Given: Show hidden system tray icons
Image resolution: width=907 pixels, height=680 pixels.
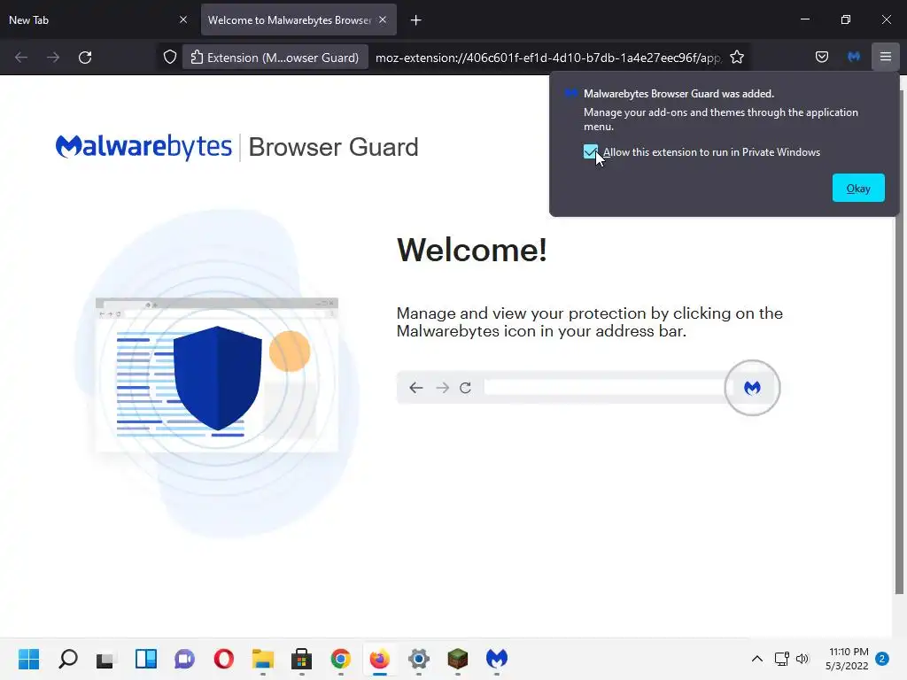Looking at the screenshot, I should pyautogui.click(x=756, y=659).
